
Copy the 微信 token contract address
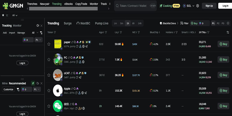tap(76, 108)
